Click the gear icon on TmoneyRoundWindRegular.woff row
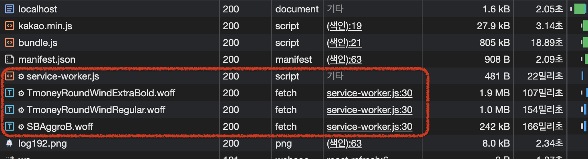 (22, 110)
